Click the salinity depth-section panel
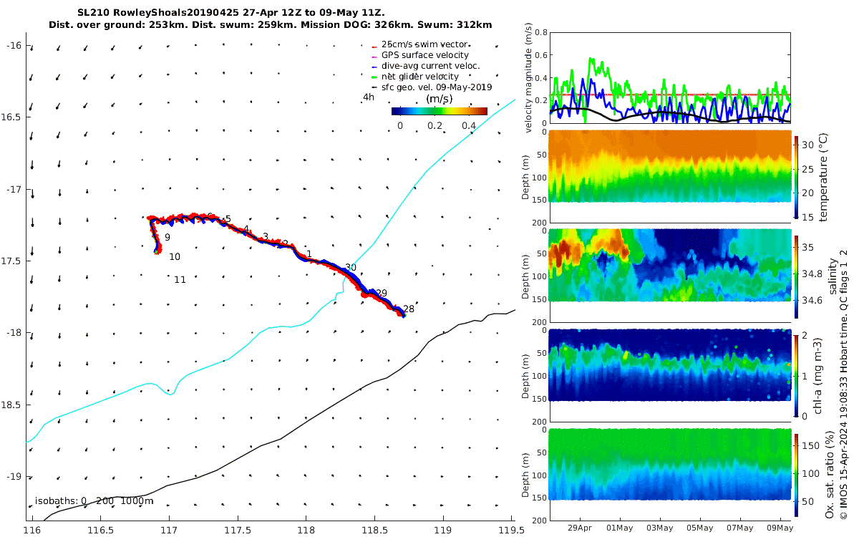The image size is (859, 537). point(670,276)
